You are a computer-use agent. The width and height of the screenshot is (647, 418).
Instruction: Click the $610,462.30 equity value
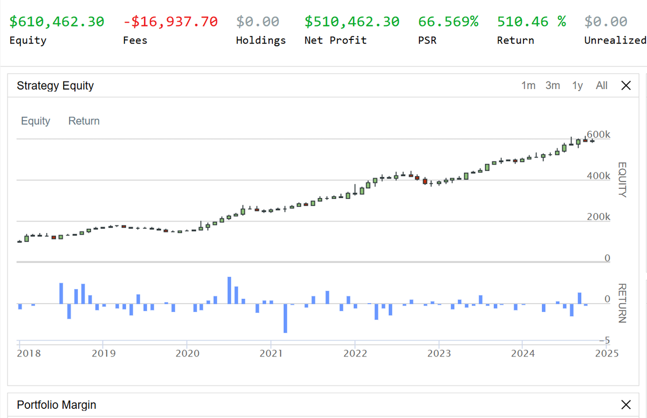click(x=57, y=22)
